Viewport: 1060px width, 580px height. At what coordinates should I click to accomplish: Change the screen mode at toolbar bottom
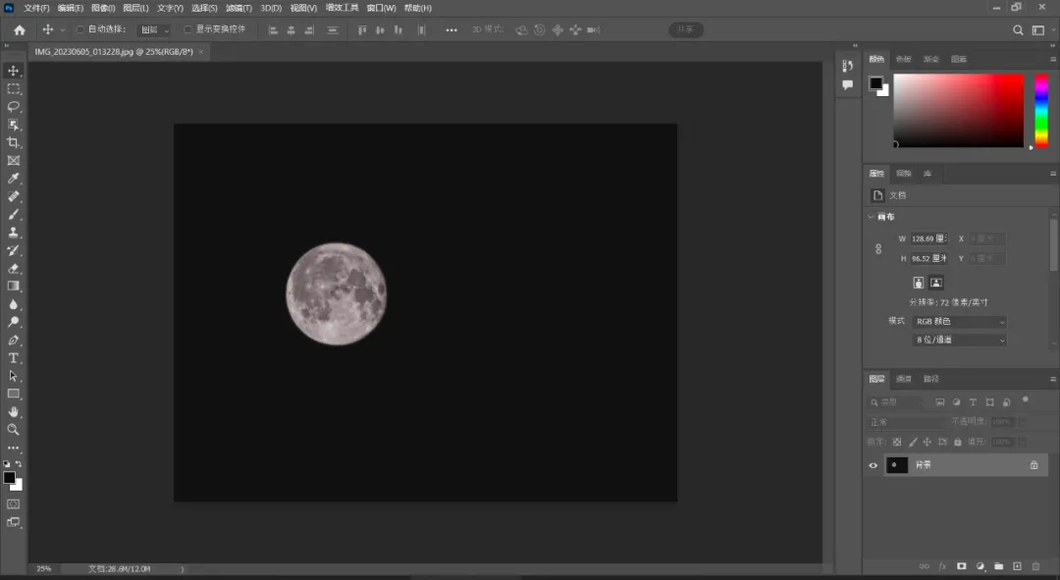pyautogui.click(x=14, y=522)
